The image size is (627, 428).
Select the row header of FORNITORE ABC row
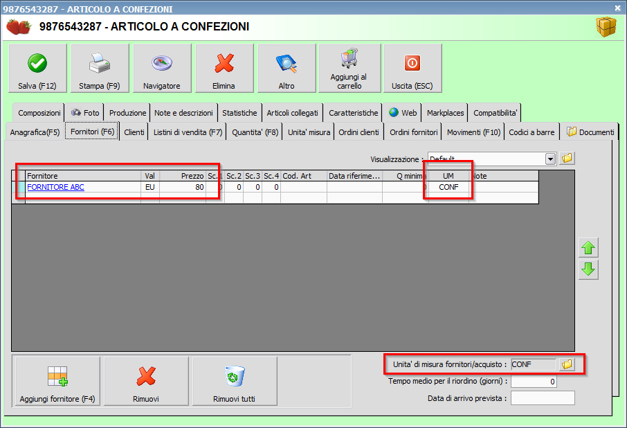pyautogui.click(x=19, y=187)
